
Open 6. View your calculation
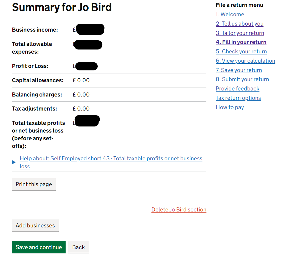point(246,61)
